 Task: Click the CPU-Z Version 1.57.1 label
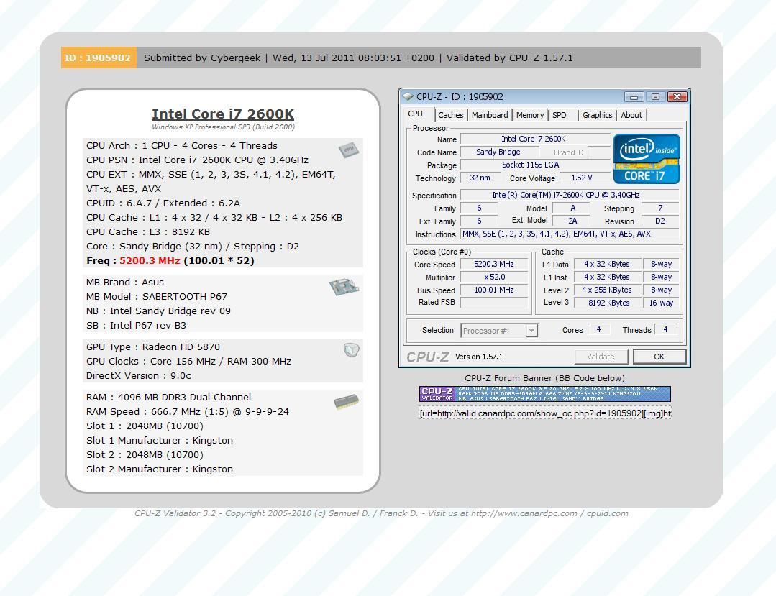coord(478,357)
